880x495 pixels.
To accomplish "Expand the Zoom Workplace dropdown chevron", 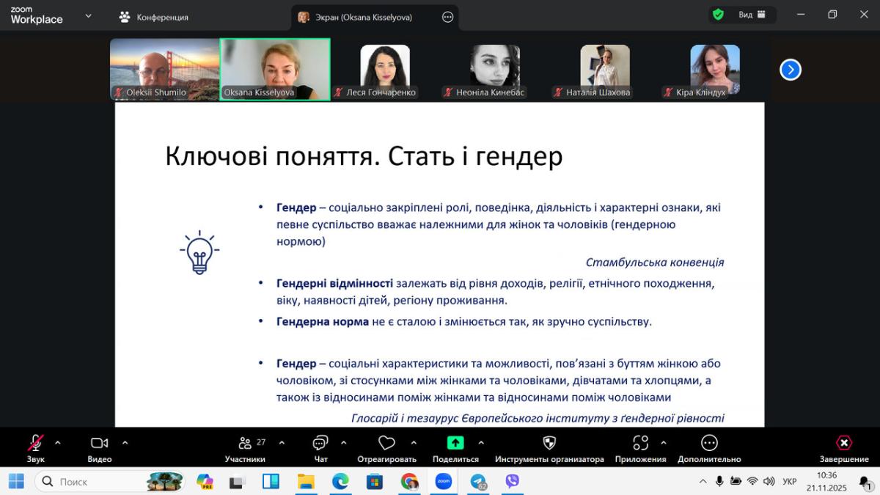I will 89,16.
